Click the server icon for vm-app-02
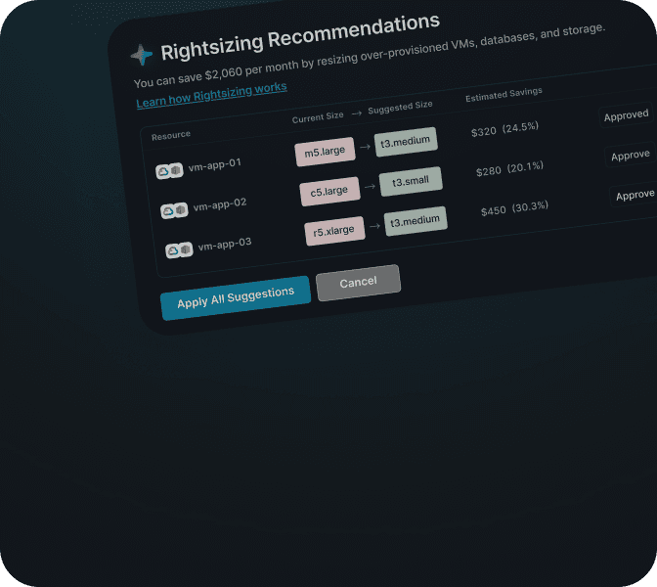The width and height of the screenshot is (657, 587). coord(181,209)
